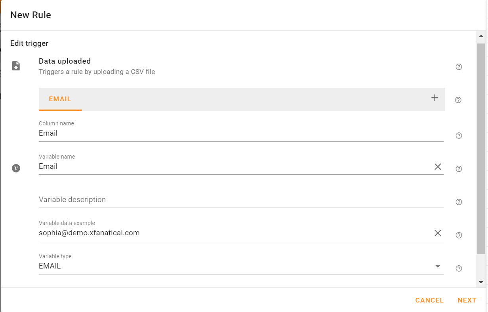Click the CANCEL button
The image size is (488, 312).
(429, 300)
